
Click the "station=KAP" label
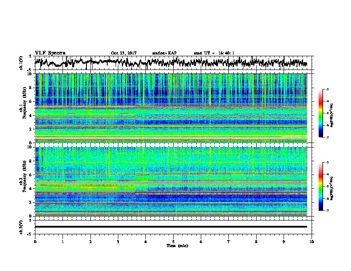click(164, 53)
